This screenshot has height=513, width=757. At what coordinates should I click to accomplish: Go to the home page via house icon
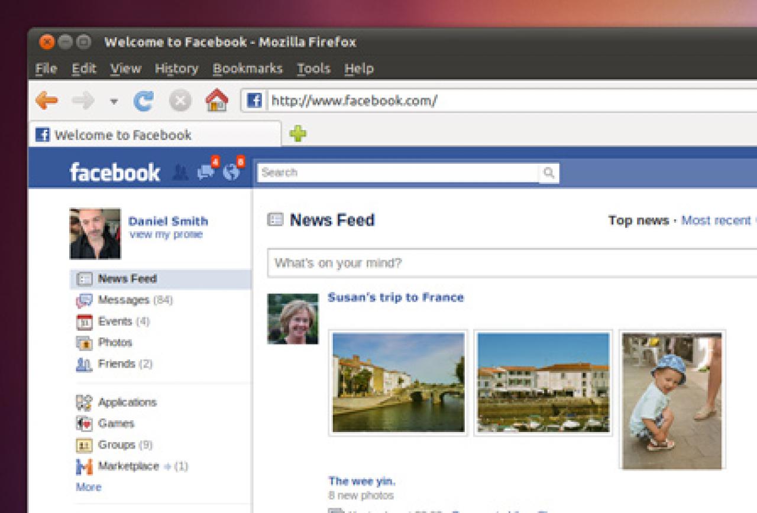217,100
